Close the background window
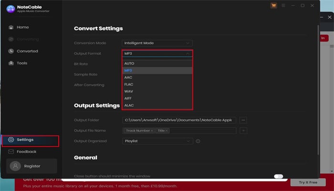This screenshot has height=191, width=334. [330, 17]
